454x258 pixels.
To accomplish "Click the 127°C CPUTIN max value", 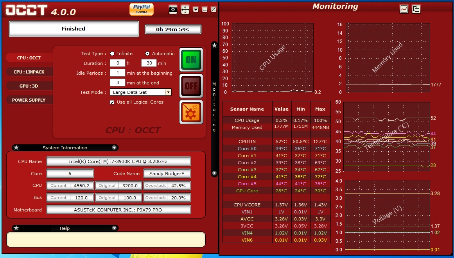I will click(320, 142).
